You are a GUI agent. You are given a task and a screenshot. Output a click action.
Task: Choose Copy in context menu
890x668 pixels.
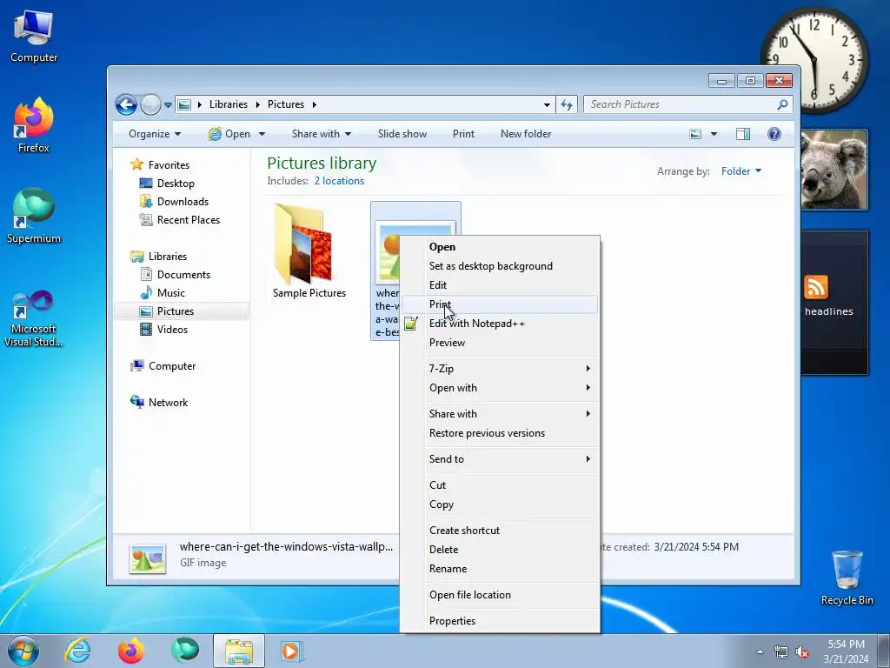500,504
